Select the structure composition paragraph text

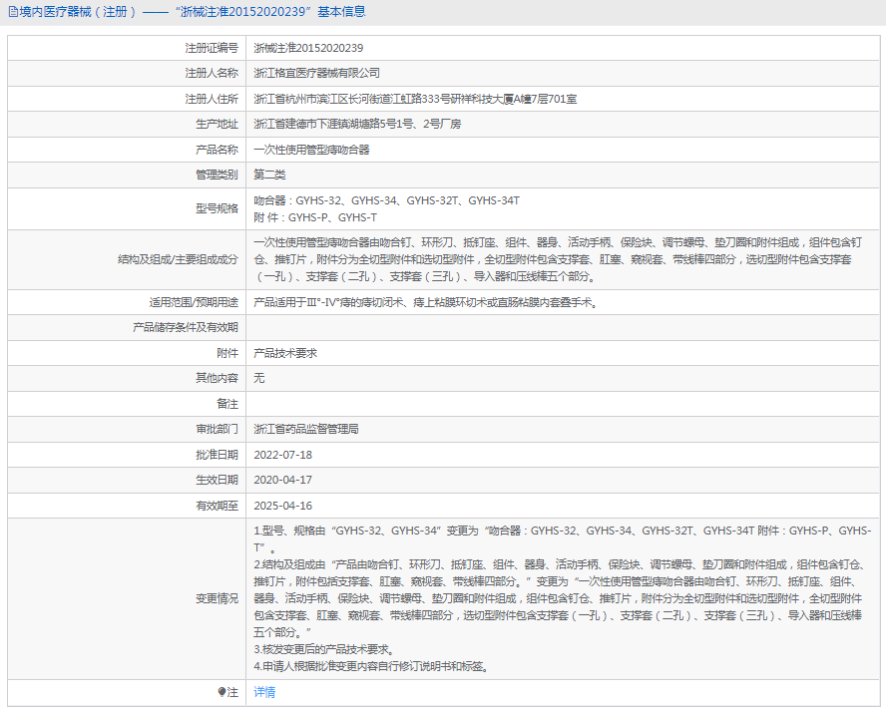[x=558, y=259]
